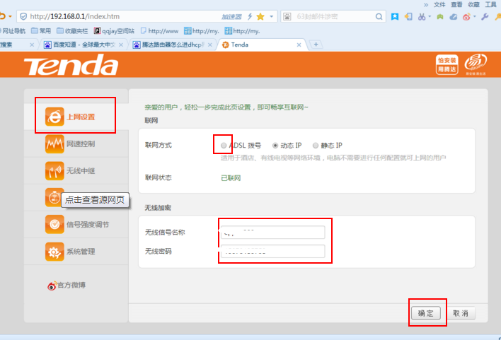Image resolution: width=501 pixels, height=340 pixels.
Task: Open the 收藏夹栏 bookmarks folder
Action: [x=72, y=31]
